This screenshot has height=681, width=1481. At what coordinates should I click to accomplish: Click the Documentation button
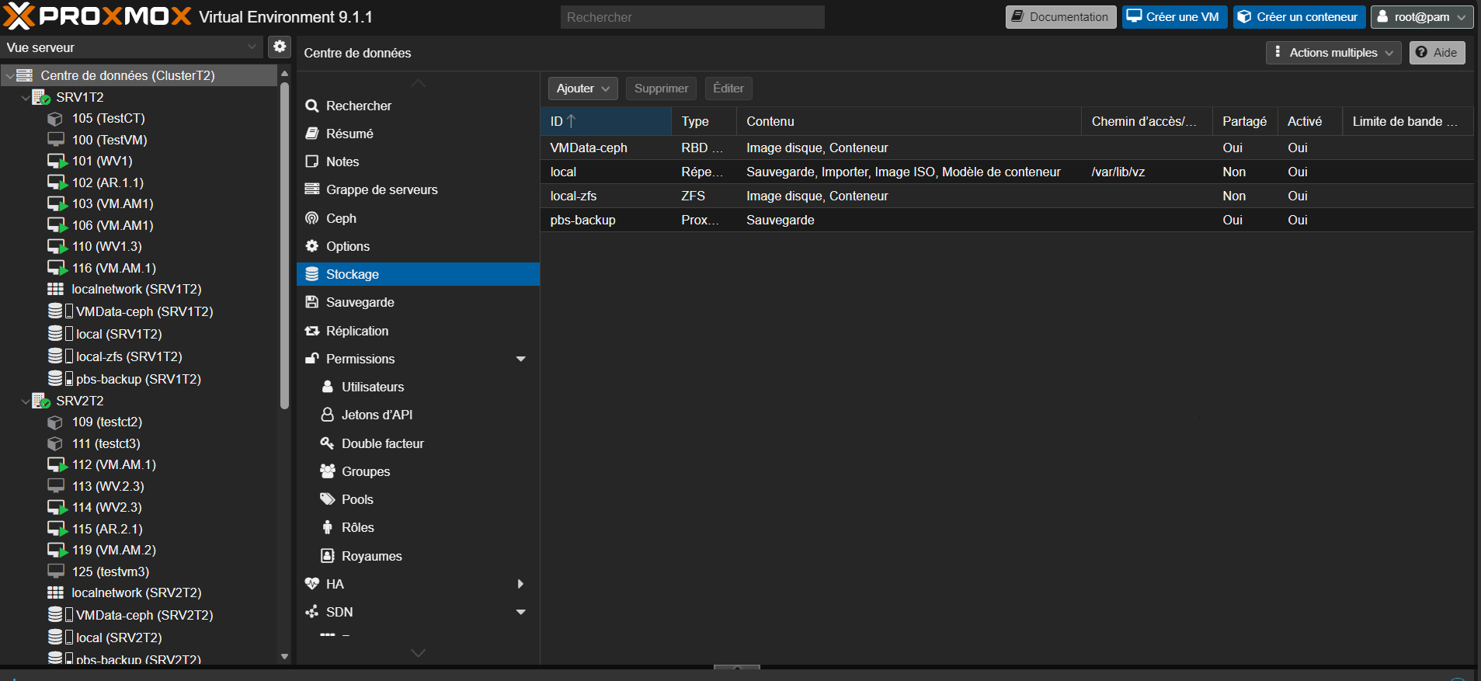[1061, 16]
